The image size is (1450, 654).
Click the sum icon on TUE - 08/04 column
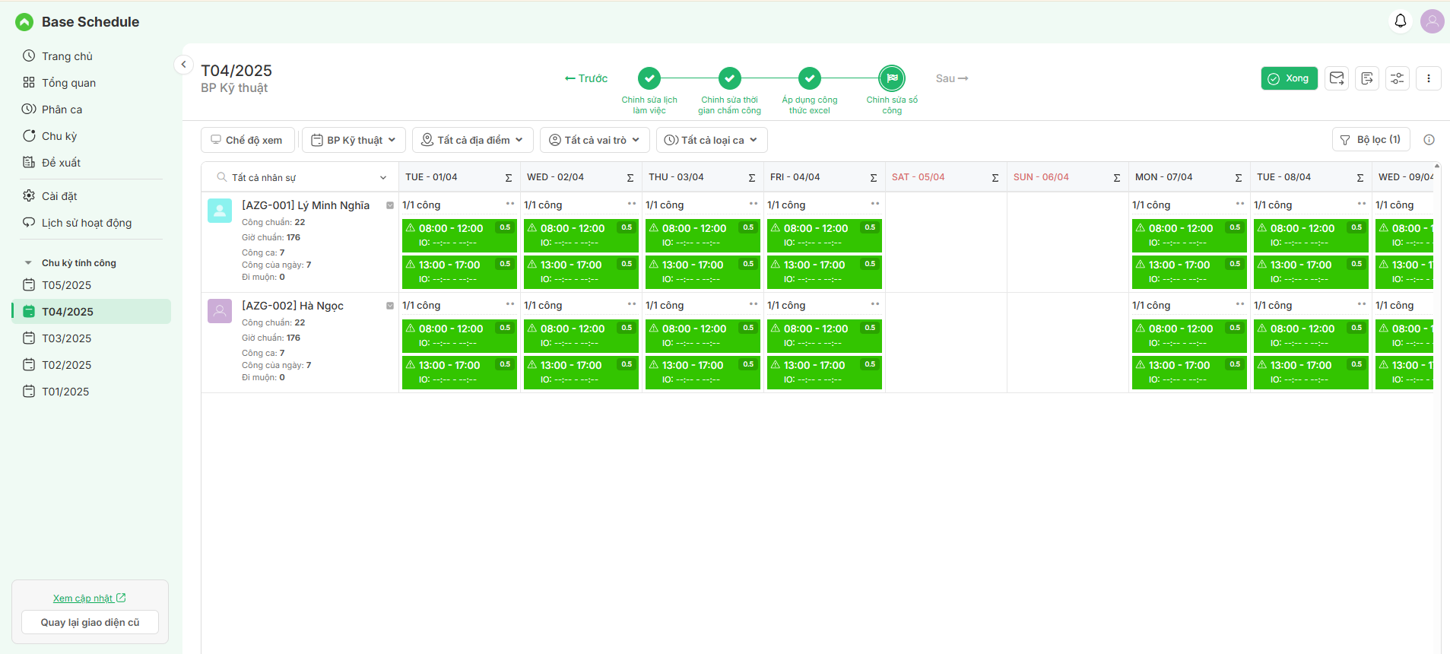pos(1360,178)
